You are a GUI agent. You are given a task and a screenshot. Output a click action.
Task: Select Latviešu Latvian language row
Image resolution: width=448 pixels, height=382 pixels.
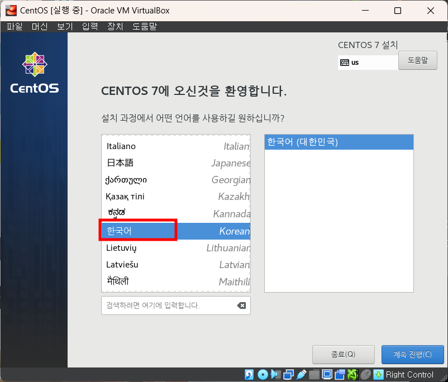(x=176, y=265)
